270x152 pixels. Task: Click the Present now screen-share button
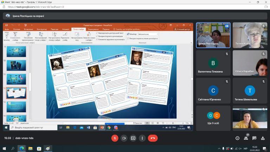(x=133, y=138)
